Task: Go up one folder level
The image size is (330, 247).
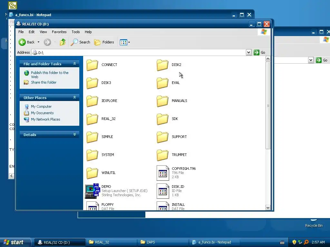Action: [63, 42]
